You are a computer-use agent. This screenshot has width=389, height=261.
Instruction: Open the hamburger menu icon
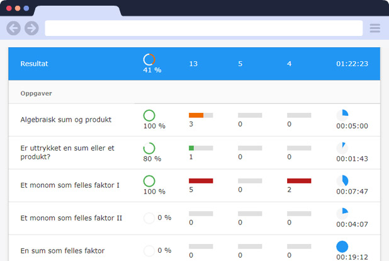[x=375, y=28]
